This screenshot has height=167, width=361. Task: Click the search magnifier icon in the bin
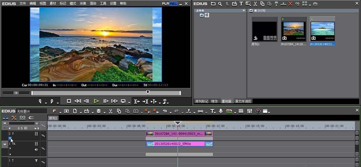tap(220, 4)
